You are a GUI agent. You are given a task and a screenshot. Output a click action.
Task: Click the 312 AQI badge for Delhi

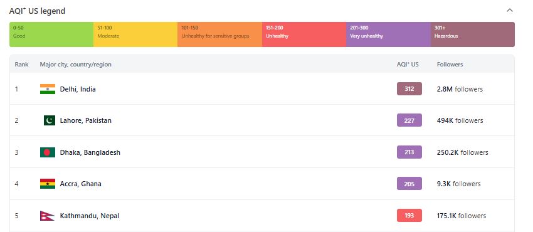409,88
